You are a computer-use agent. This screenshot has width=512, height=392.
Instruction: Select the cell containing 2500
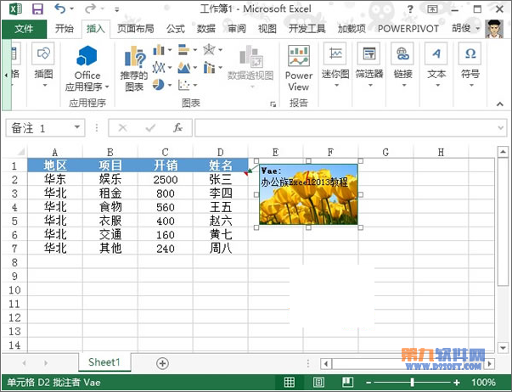click(166, 180)
